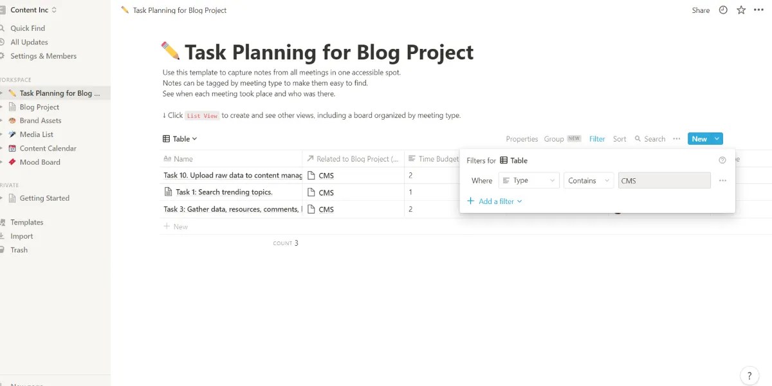Add a filter with the Add a filter link
This screenshot has width=772, height=386.
click(x=495, y=201)
